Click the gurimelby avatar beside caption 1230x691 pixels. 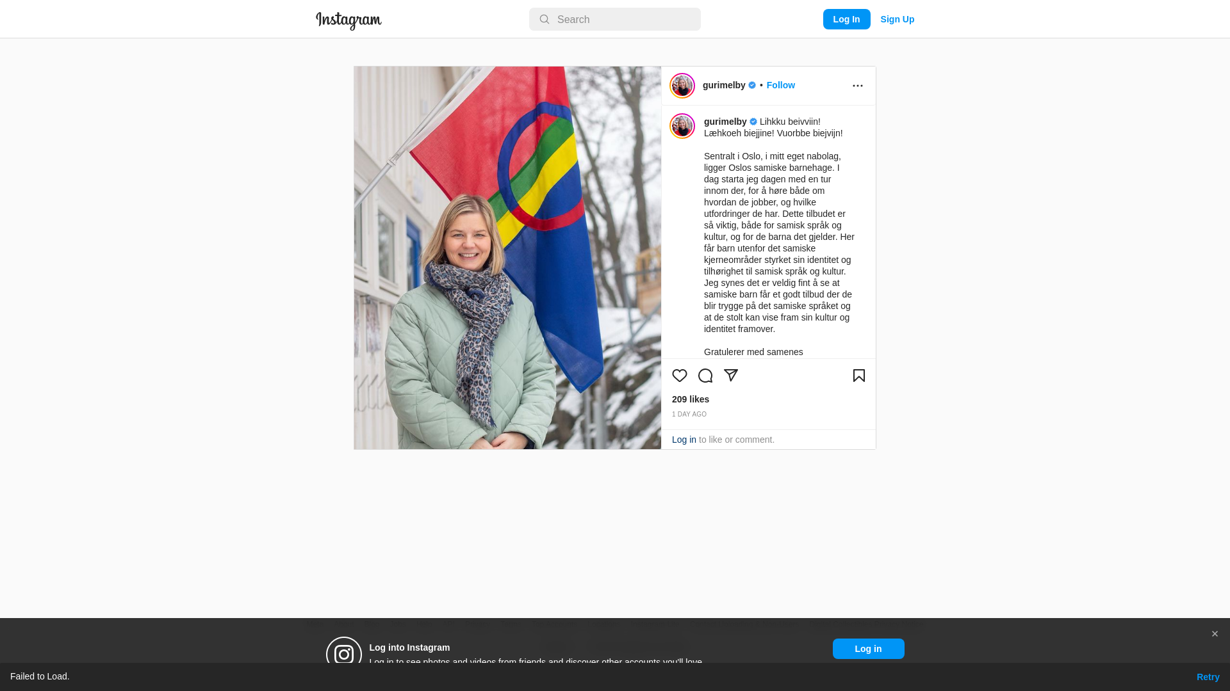[682, 126]
